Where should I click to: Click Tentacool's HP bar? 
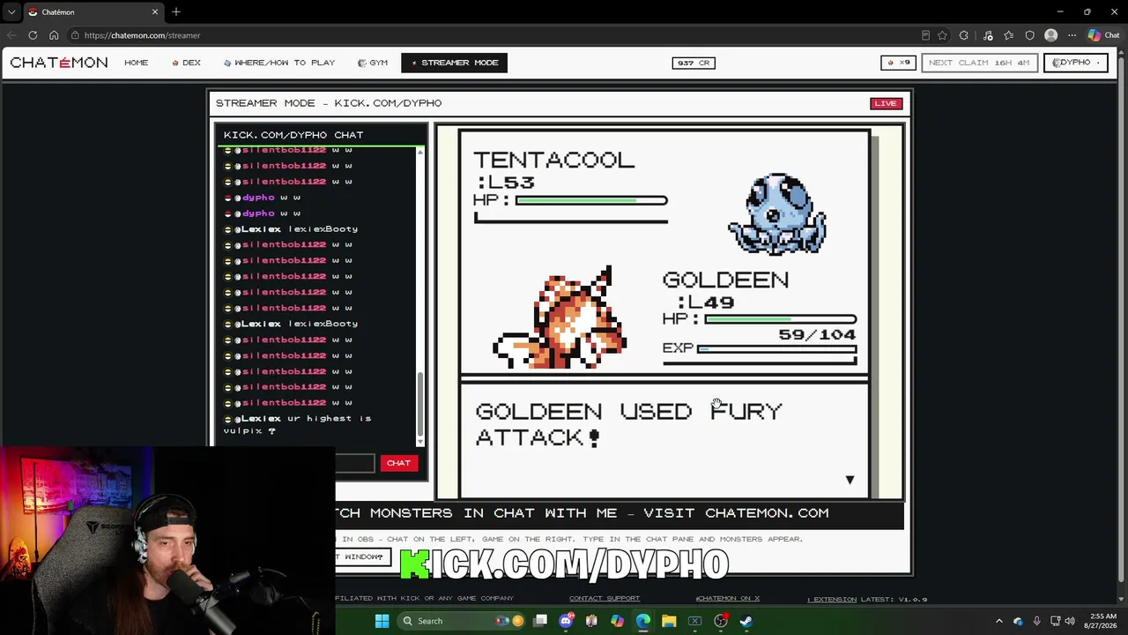click(591, 200)
